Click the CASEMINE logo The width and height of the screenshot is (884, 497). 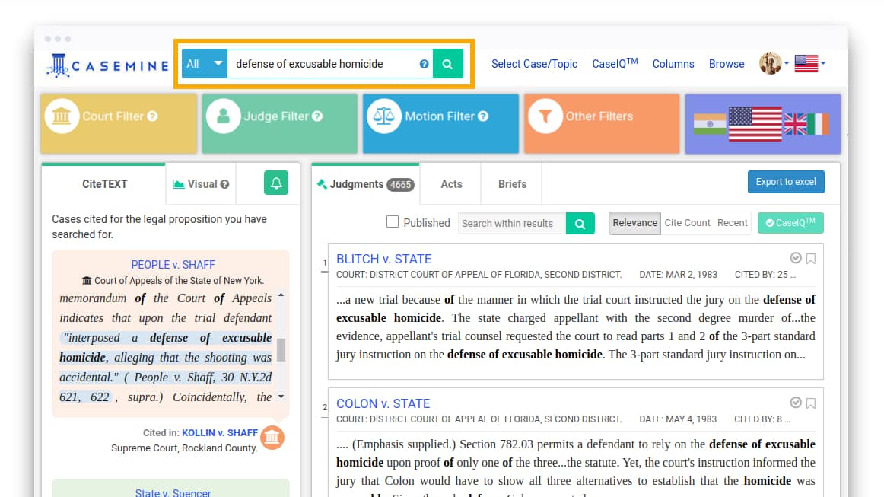pos(107,65)
